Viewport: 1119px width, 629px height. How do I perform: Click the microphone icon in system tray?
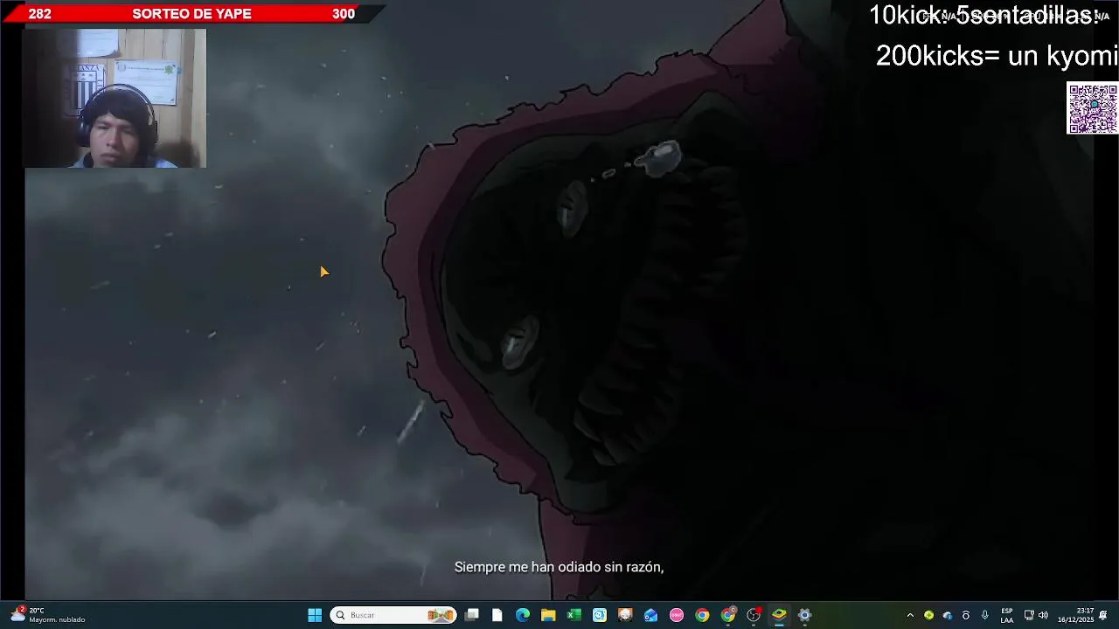point(984,615)
